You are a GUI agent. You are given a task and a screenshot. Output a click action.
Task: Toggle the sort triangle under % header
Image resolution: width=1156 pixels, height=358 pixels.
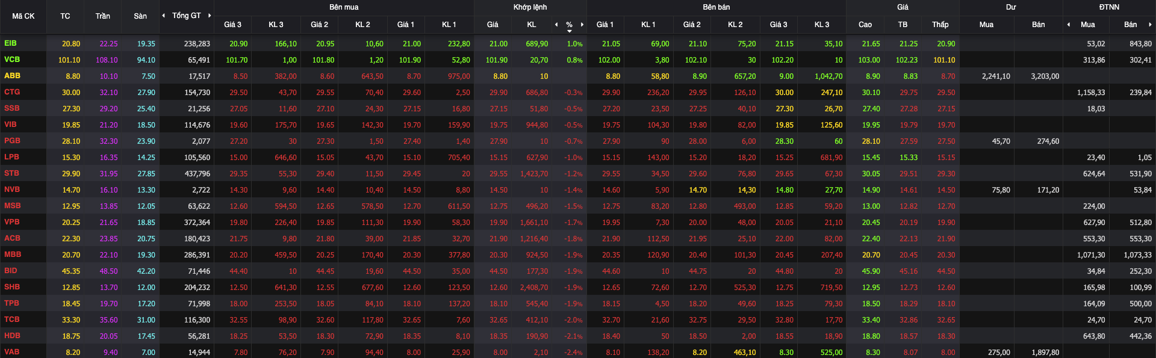coord(570,31)
